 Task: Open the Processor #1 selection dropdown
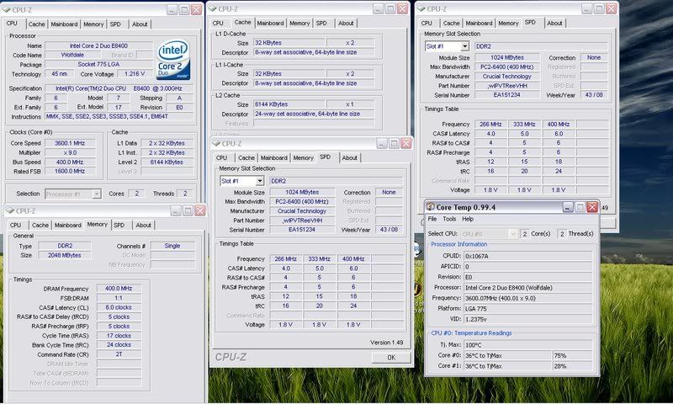tap(97, 194)
